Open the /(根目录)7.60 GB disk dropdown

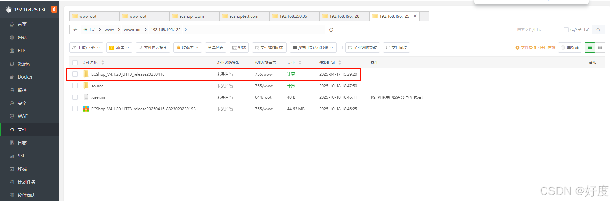coord(313,47)
